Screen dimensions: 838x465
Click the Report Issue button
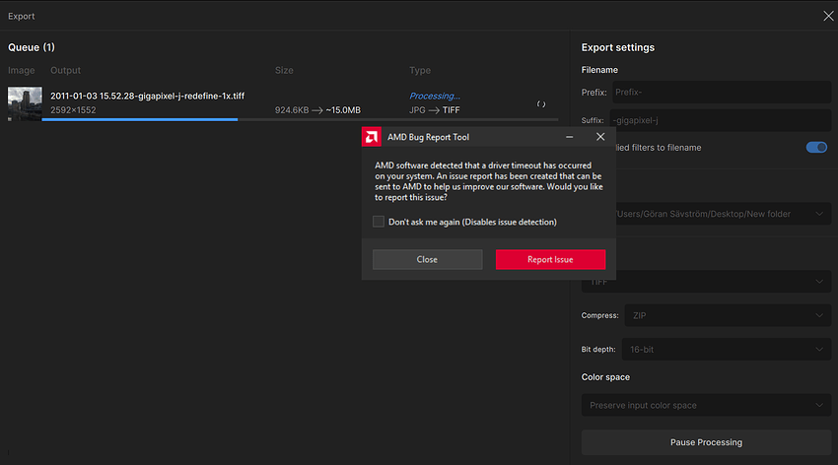tap(550, 259)
